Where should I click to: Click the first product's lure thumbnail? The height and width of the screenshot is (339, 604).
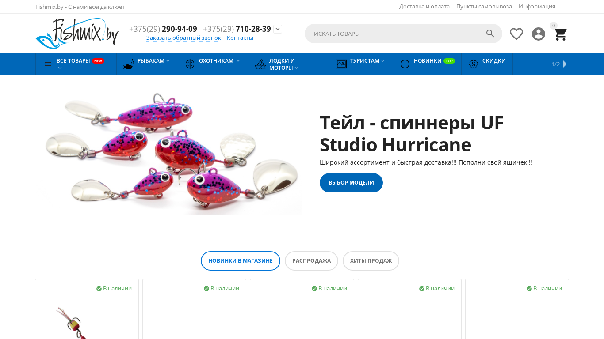[x=71, y=323]
